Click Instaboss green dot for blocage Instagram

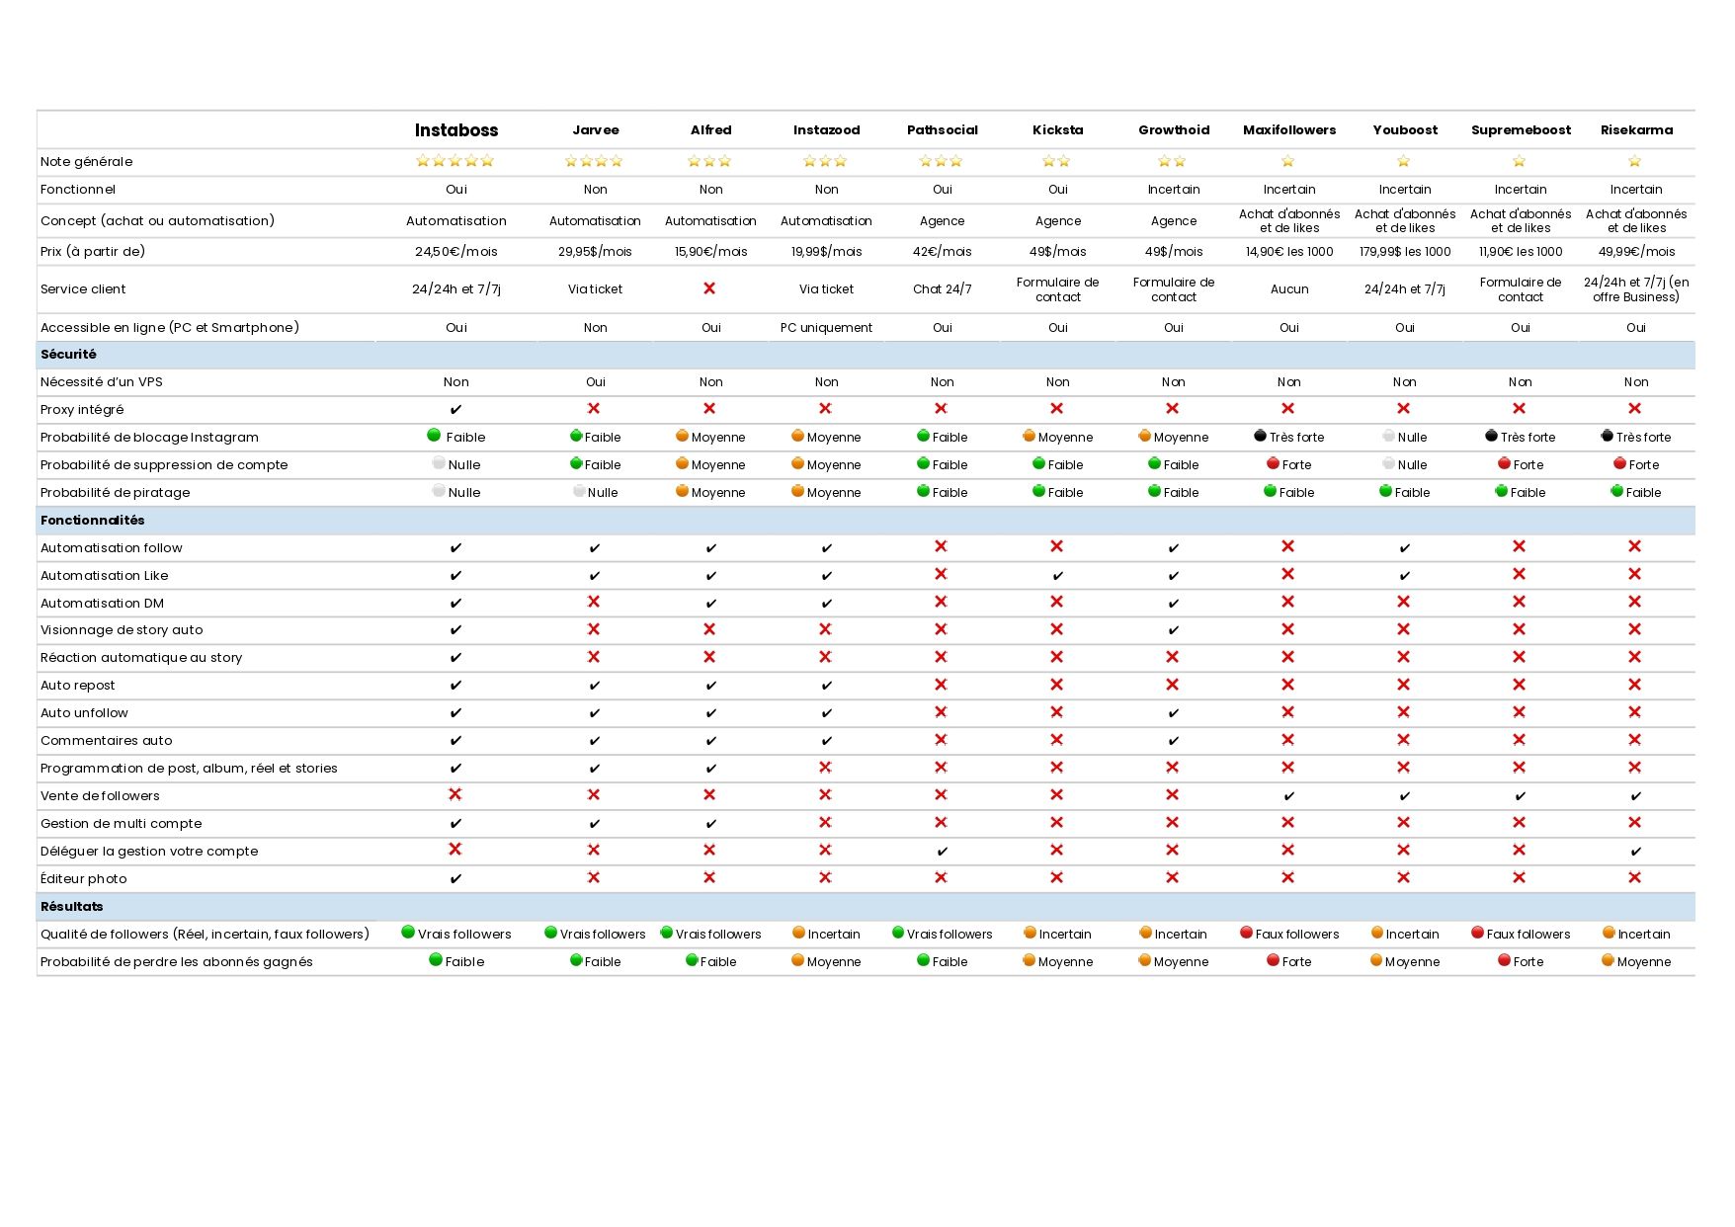tap(434, 436)
